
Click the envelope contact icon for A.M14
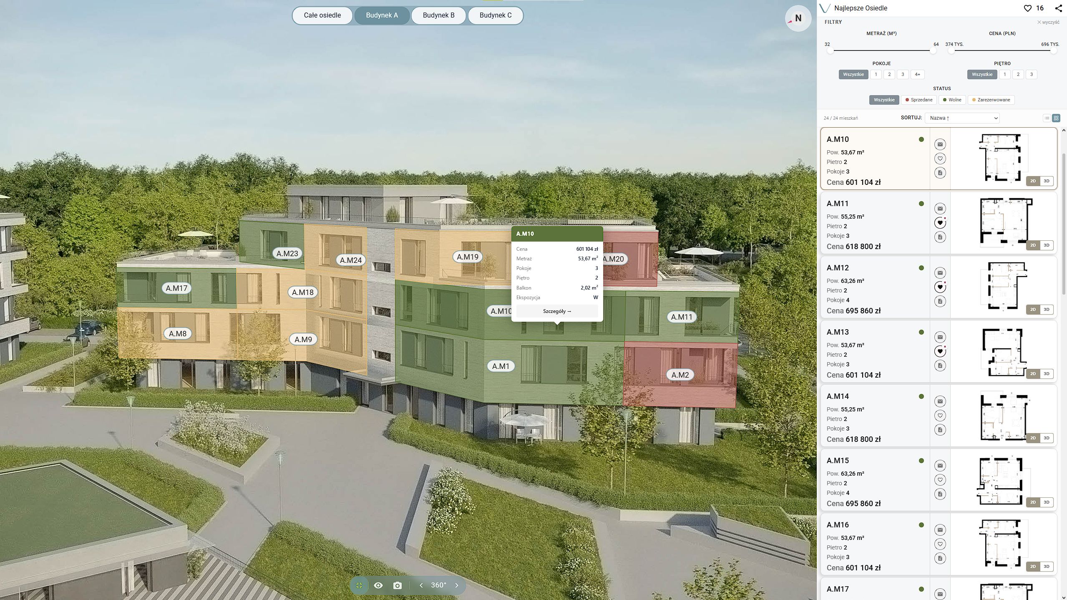[940, 401]
